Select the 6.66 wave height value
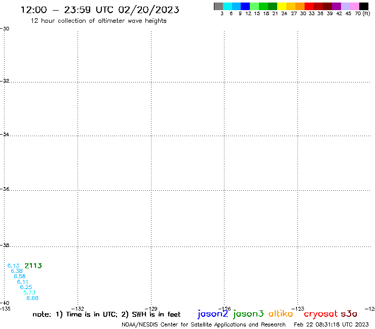Screen dimensions: 375x329 tap(32, 298)
